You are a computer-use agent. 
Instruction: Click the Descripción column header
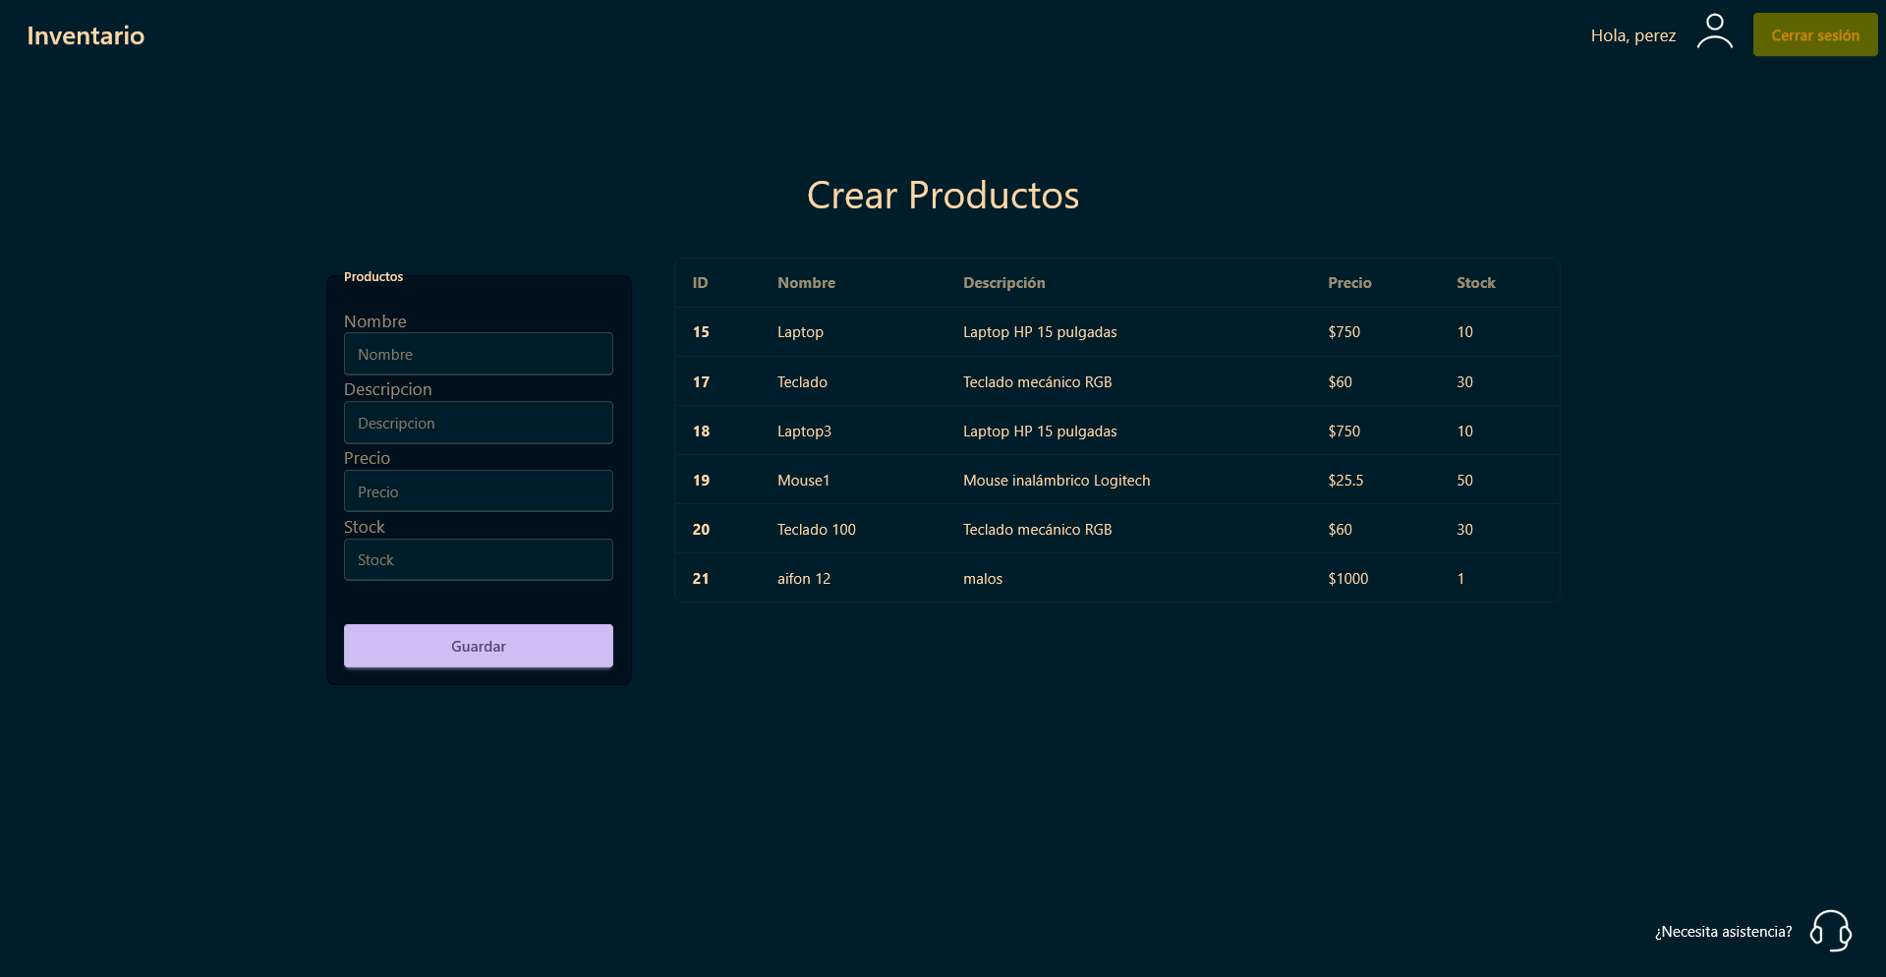1003,283
